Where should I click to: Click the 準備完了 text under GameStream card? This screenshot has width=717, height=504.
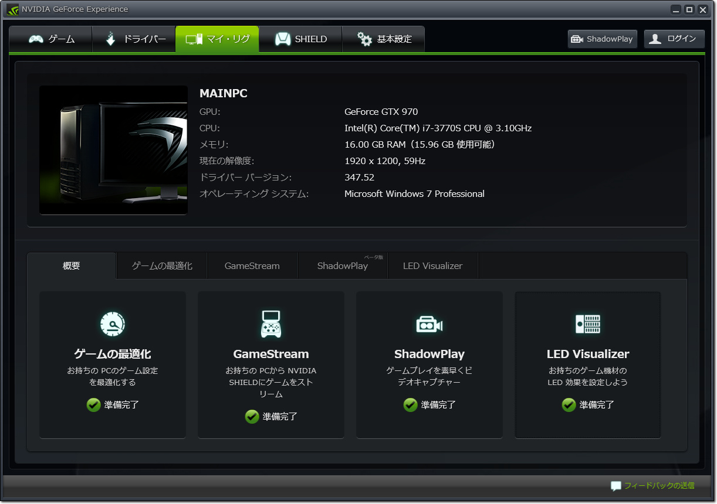tap(280, 417)
